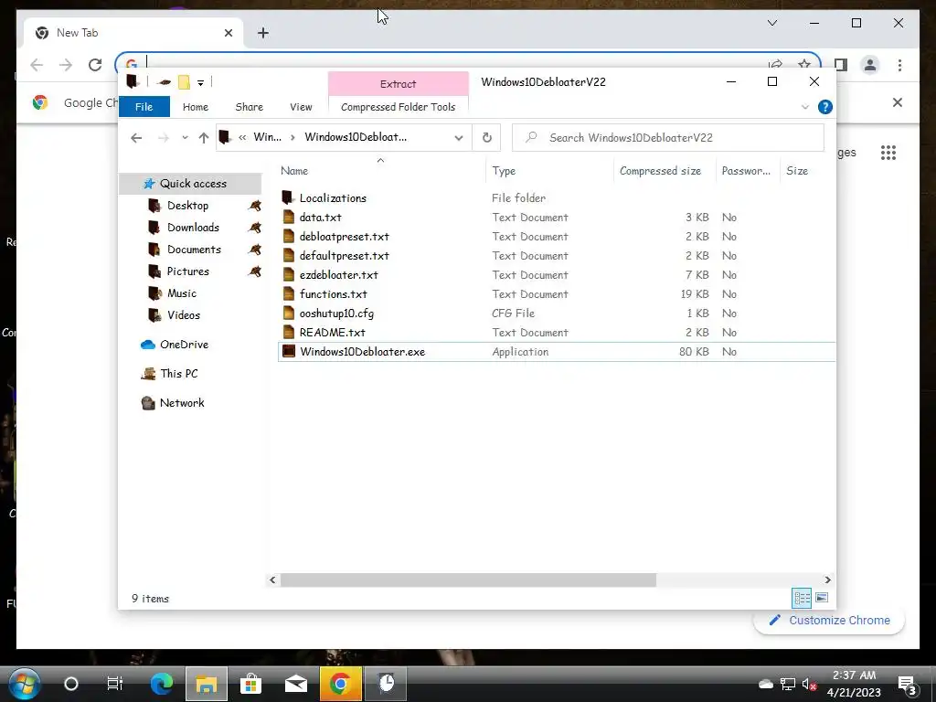
Task: Refresh the Explorer folder view
Action: click(487, 138)
